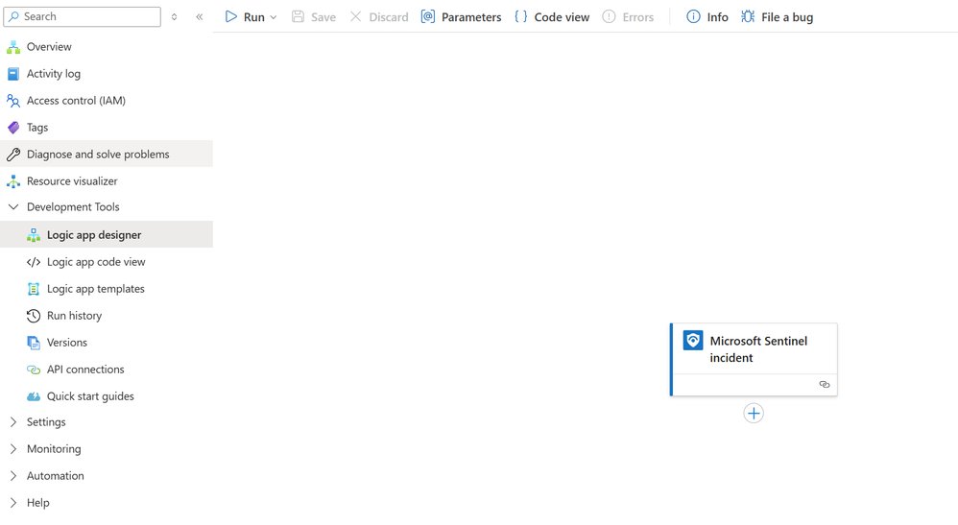958x525 pixels.
Task: Click the connection link icon on trigger card
Action: pyautogui.click(x=825, y=385)
